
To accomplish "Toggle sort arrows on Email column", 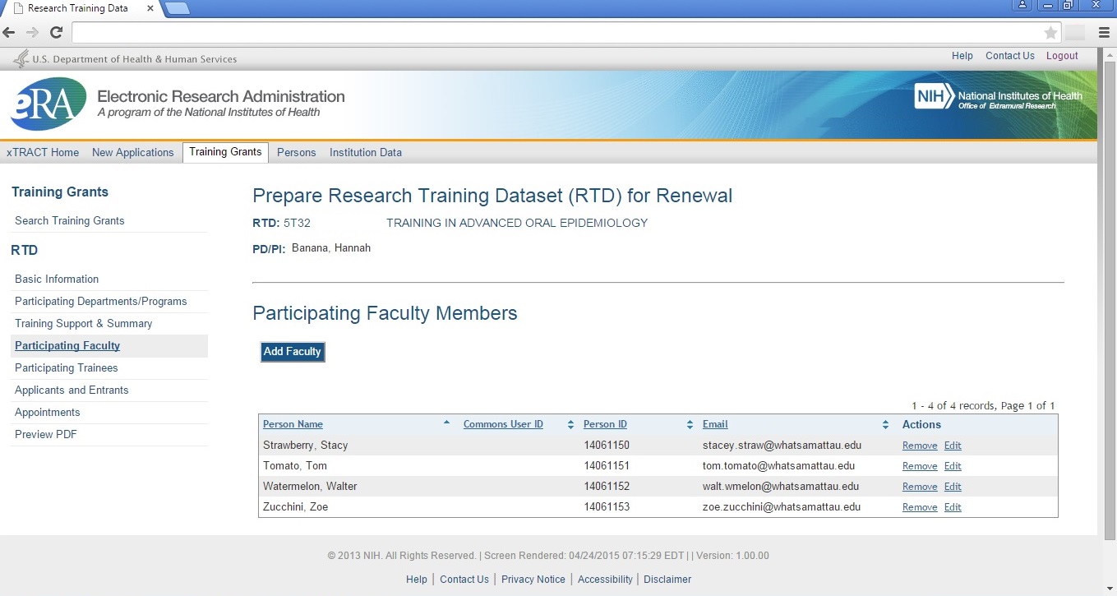I will click(x=885, y=425).
